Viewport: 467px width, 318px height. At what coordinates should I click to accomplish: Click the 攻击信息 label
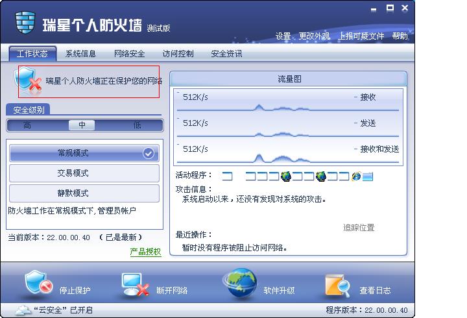coord(193,190)
